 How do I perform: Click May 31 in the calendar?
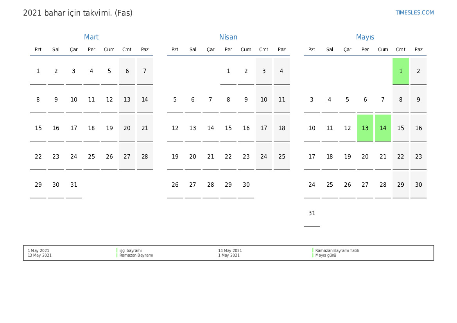(312, 213)
